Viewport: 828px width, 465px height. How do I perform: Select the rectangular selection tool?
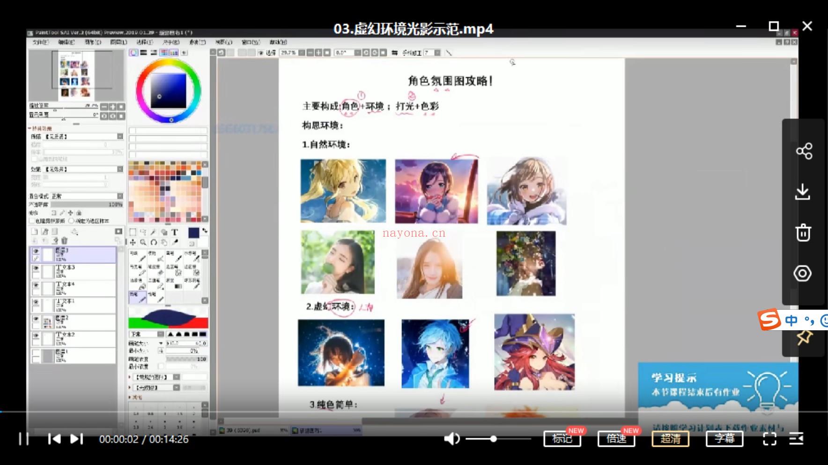(x=133, y=232)
